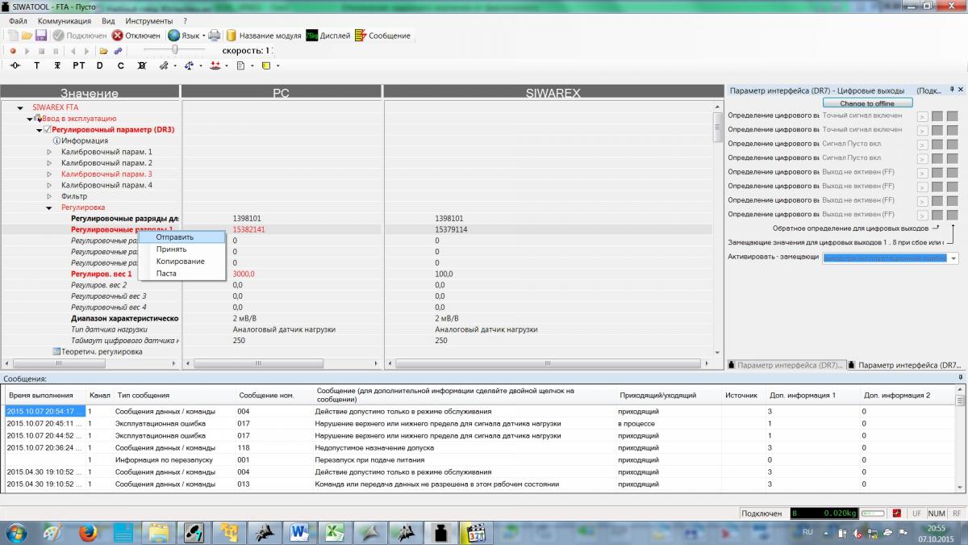Open Word from the taskbar

point(300,533)
